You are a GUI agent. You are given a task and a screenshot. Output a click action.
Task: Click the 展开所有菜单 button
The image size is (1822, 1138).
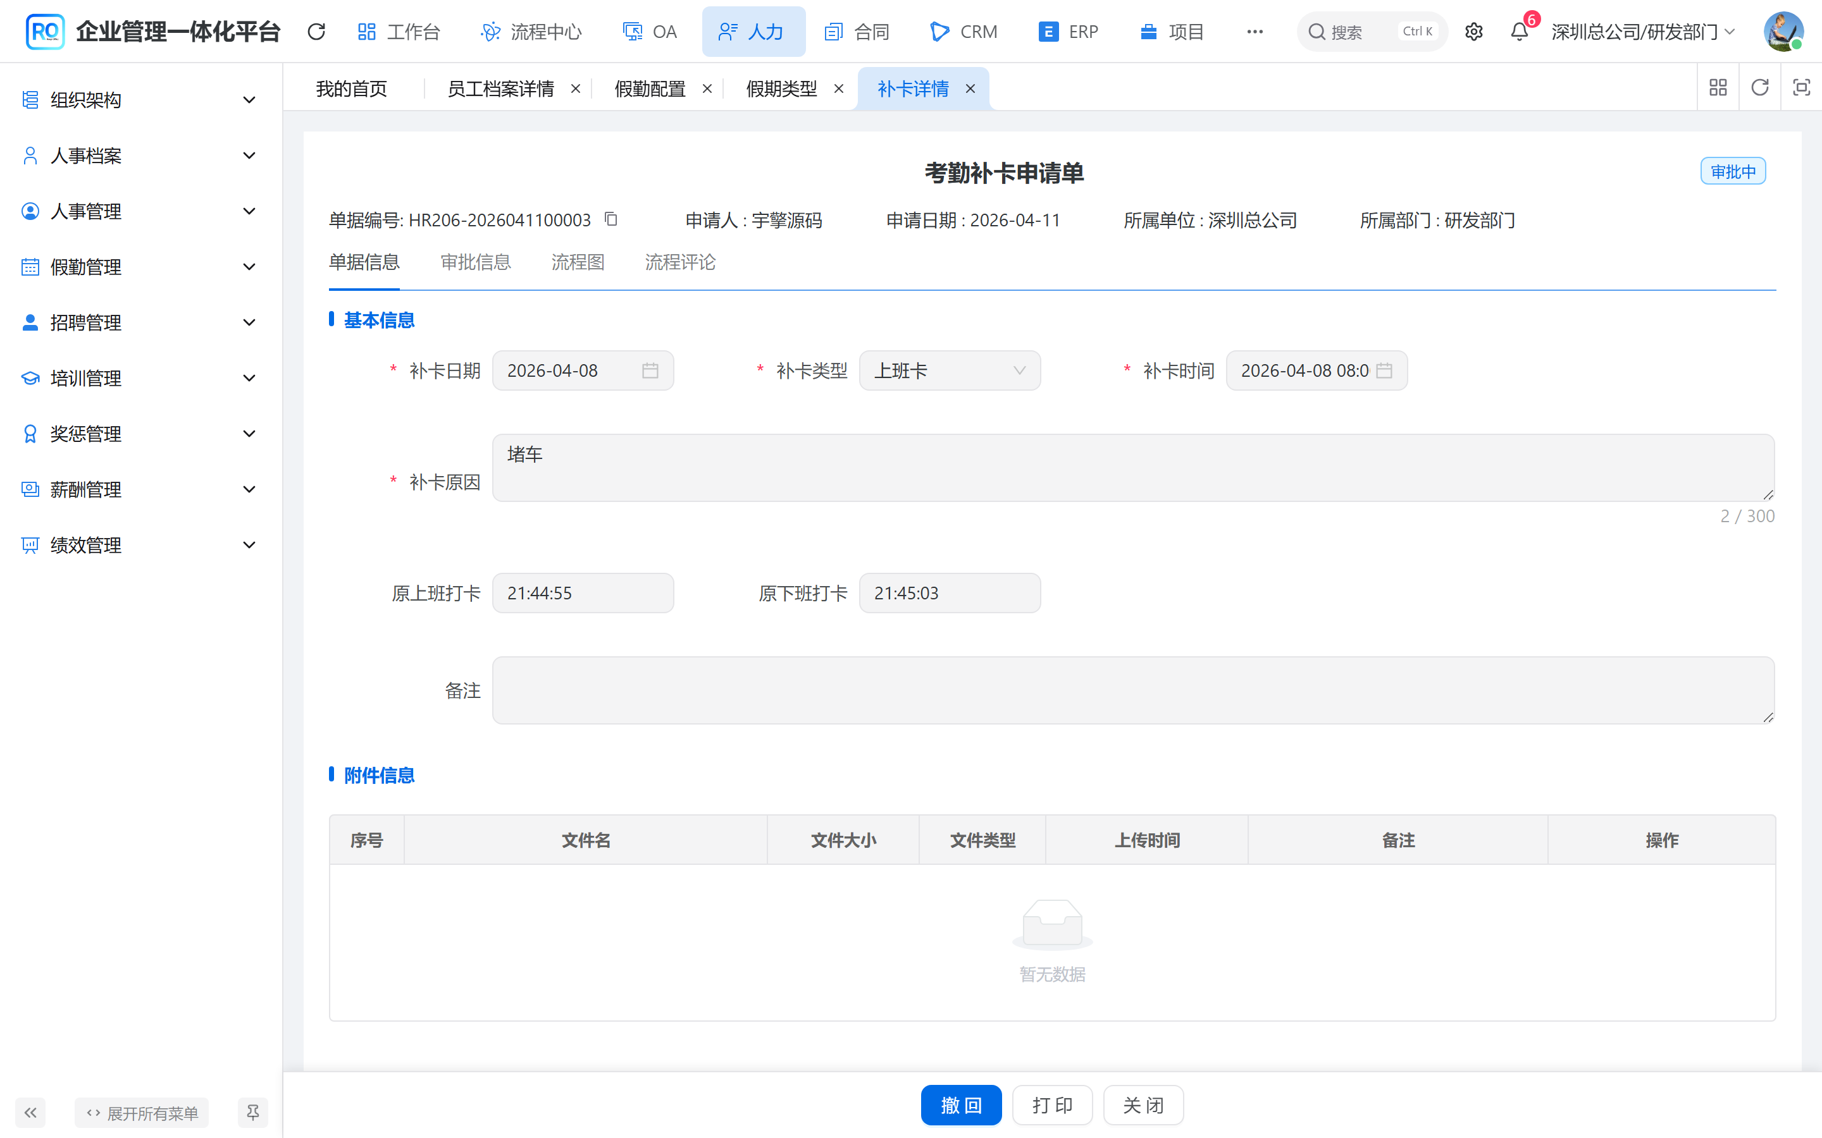(142, 1113)
